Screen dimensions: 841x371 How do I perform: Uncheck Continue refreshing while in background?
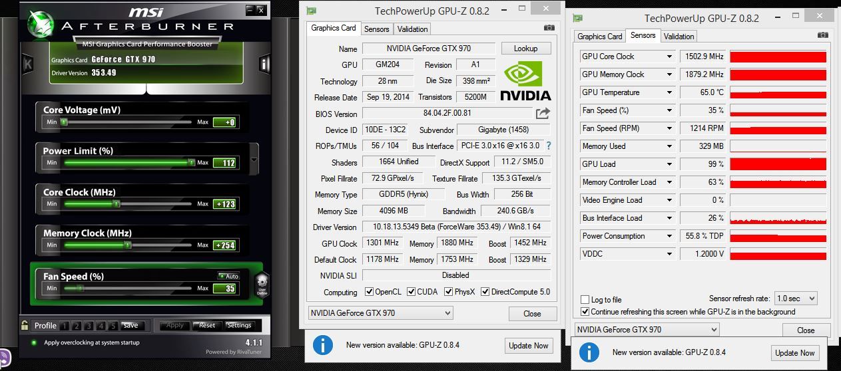(x=585, y=311)
